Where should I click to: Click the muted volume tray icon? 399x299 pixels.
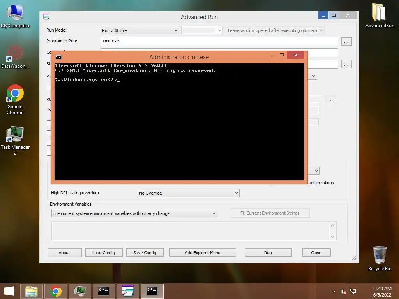pyautogui.click(x=343, y=292)
